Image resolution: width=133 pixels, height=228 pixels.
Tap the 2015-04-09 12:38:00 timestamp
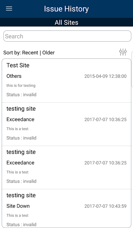106,76
